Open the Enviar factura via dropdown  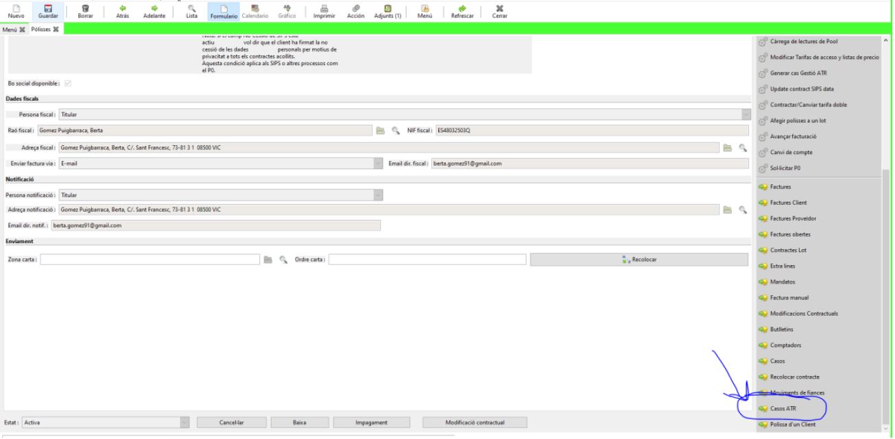pos(378,163)
